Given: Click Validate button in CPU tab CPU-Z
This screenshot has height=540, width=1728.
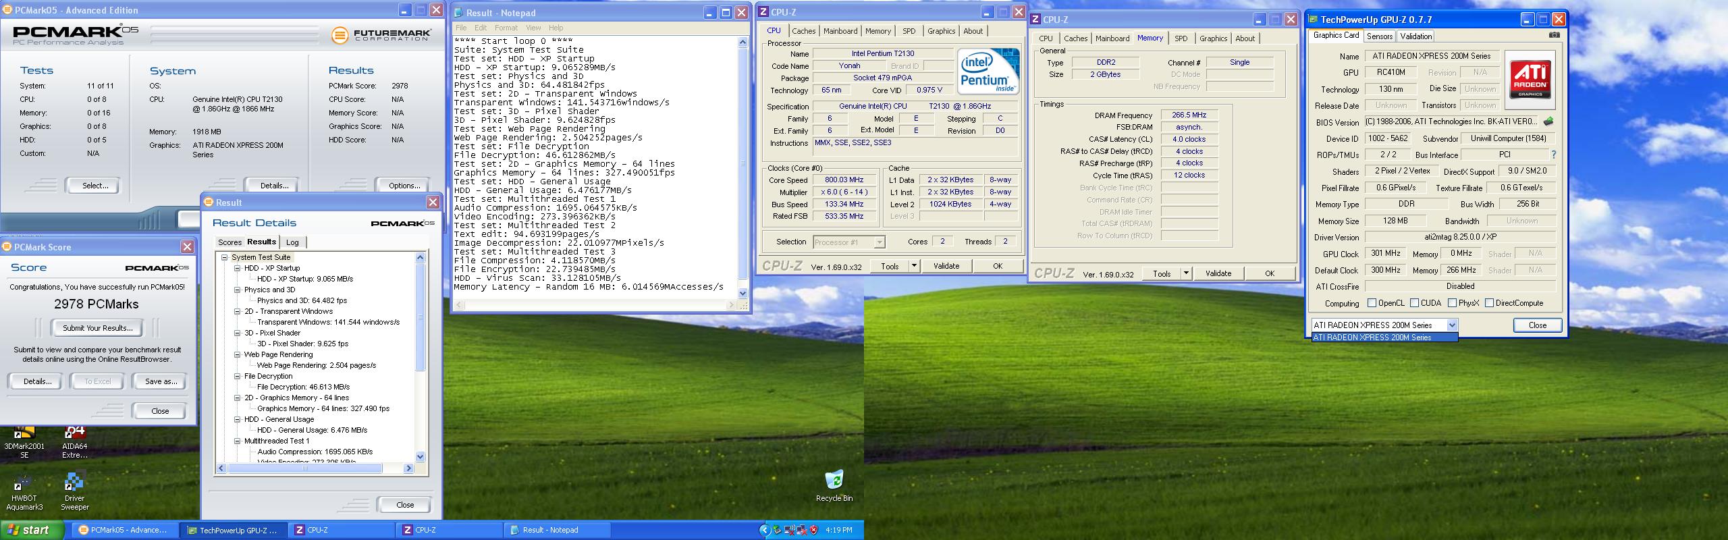Looking at the screenshot, I should [946, 266].
